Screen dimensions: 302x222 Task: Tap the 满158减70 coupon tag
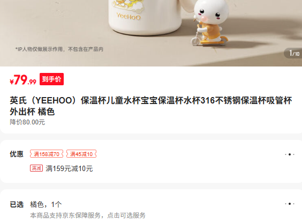click(47, 154)
